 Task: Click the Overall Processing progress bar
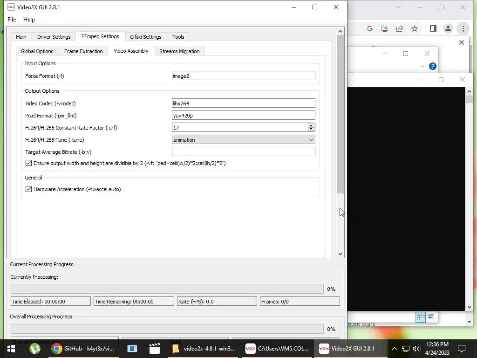167,329
